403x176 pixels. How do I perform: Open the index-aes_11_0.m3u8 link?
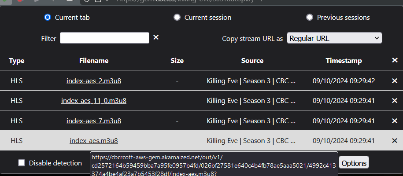[94, 101]
